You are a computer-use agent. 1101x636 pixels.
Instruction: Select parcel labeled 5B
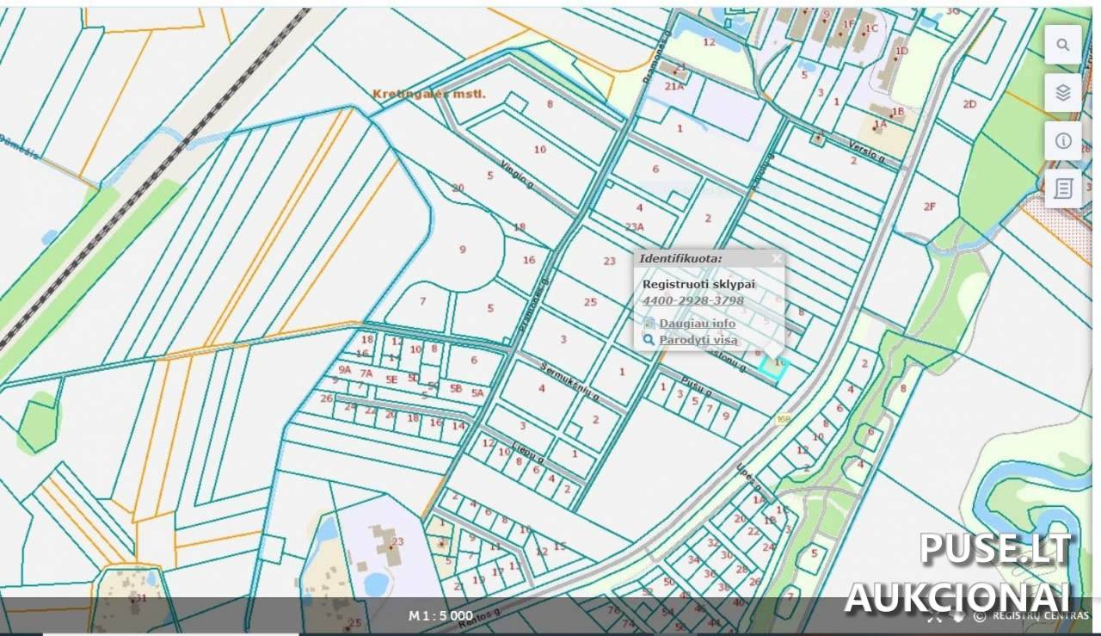(x=456, y=389)
